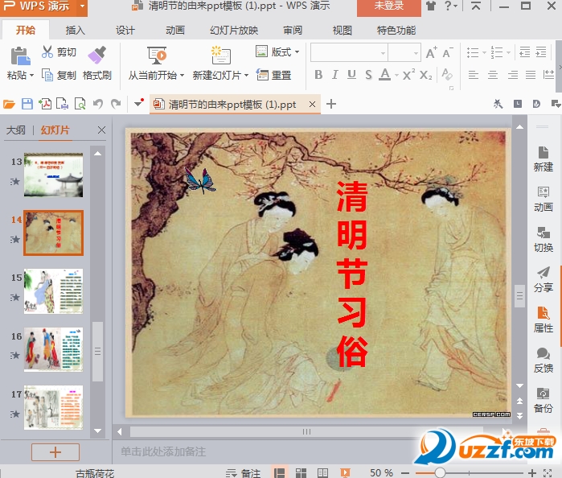Open new document tab with plus

point(331,104)
